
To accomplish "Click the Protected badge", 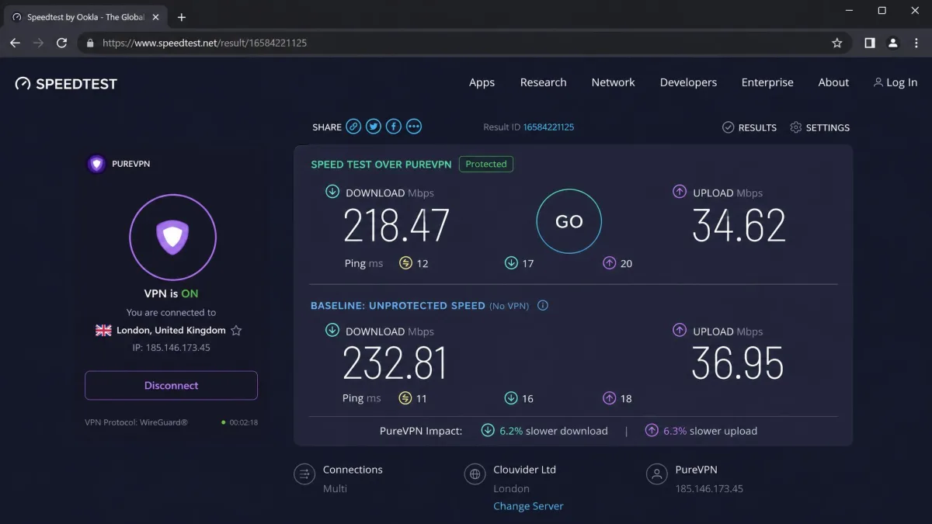I will point(486,164).
